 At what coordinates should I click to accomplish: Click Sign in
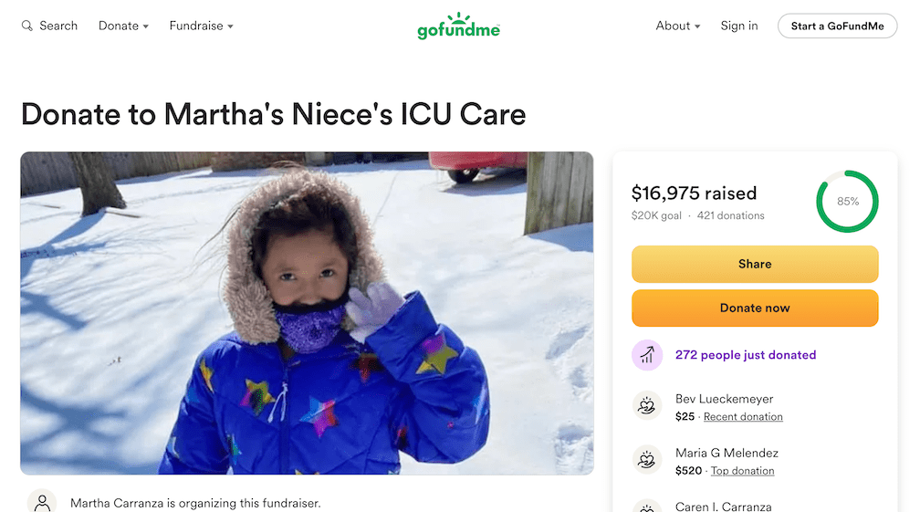click(739, 26)
